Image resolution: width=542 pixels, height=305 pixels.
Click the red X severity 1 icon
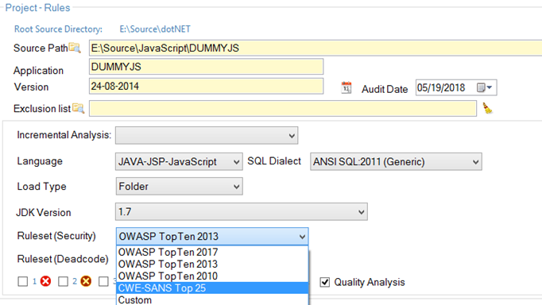[45, 281]
